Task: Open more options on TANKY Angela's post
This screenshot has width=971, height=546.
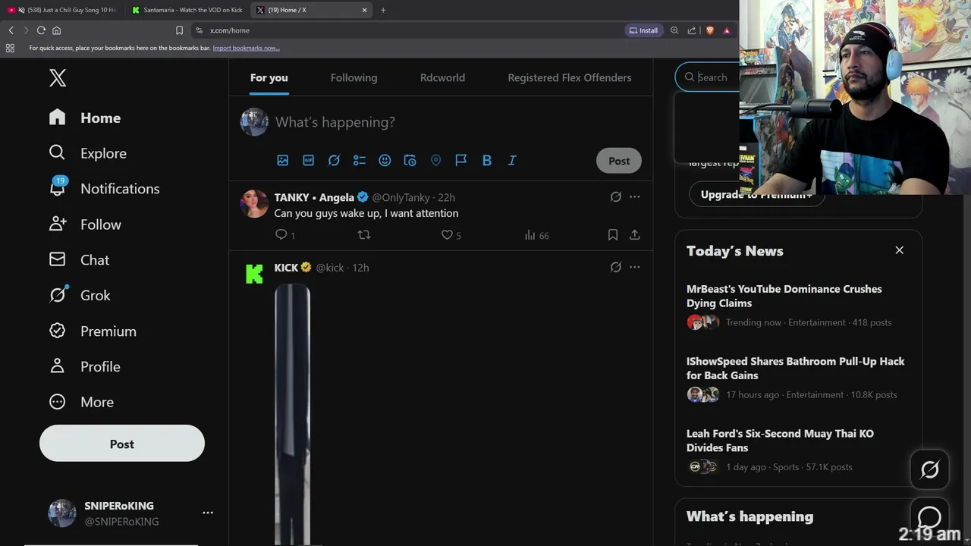Action: point(635,197)
